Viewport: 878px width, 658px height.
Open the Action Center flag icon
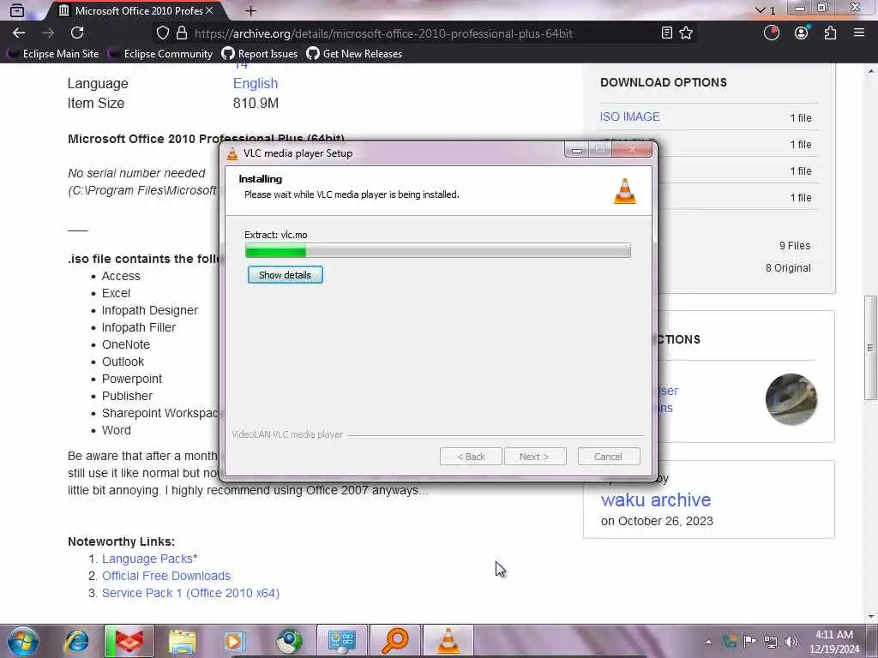click(749, 641)
